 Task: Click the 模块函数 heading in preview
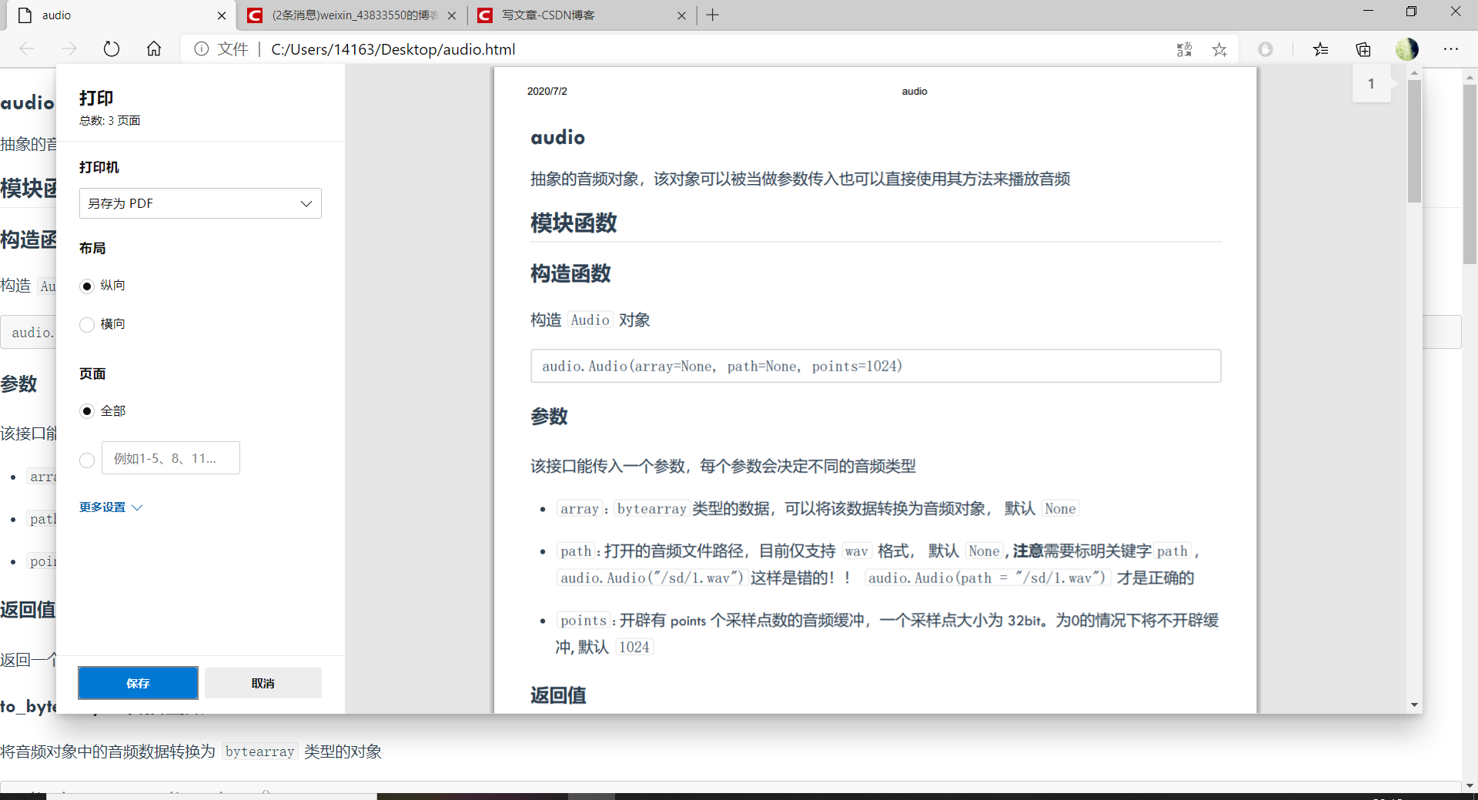(x=573, y=223)
